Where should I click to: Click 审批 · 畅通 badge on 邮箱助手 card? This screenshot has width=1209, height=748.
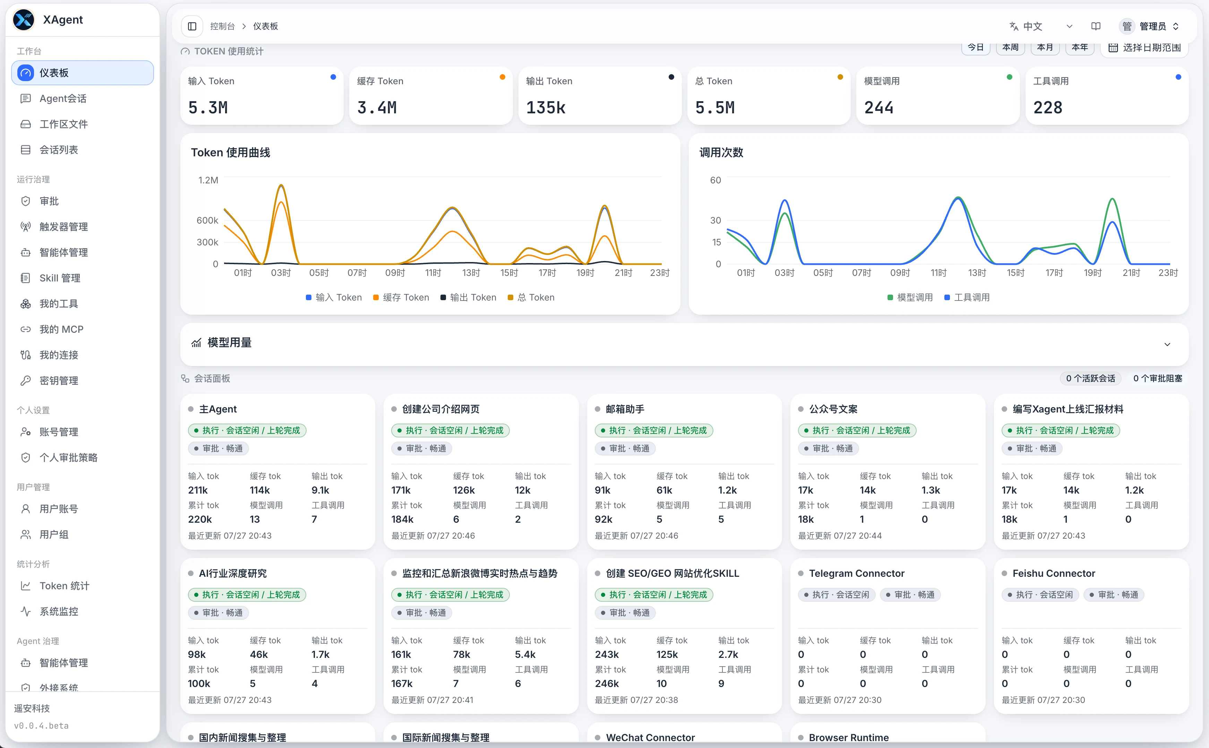point(625,448)
